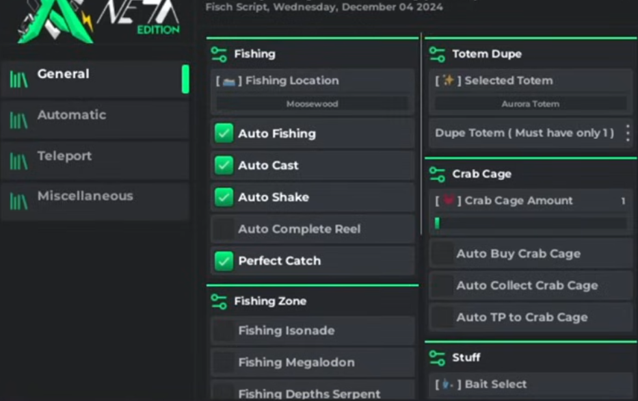The height and width of the screenshot is (401, 638).
Task: Switch to the Automatic tab
Action: pyautogui.click(x=72, y=115)
